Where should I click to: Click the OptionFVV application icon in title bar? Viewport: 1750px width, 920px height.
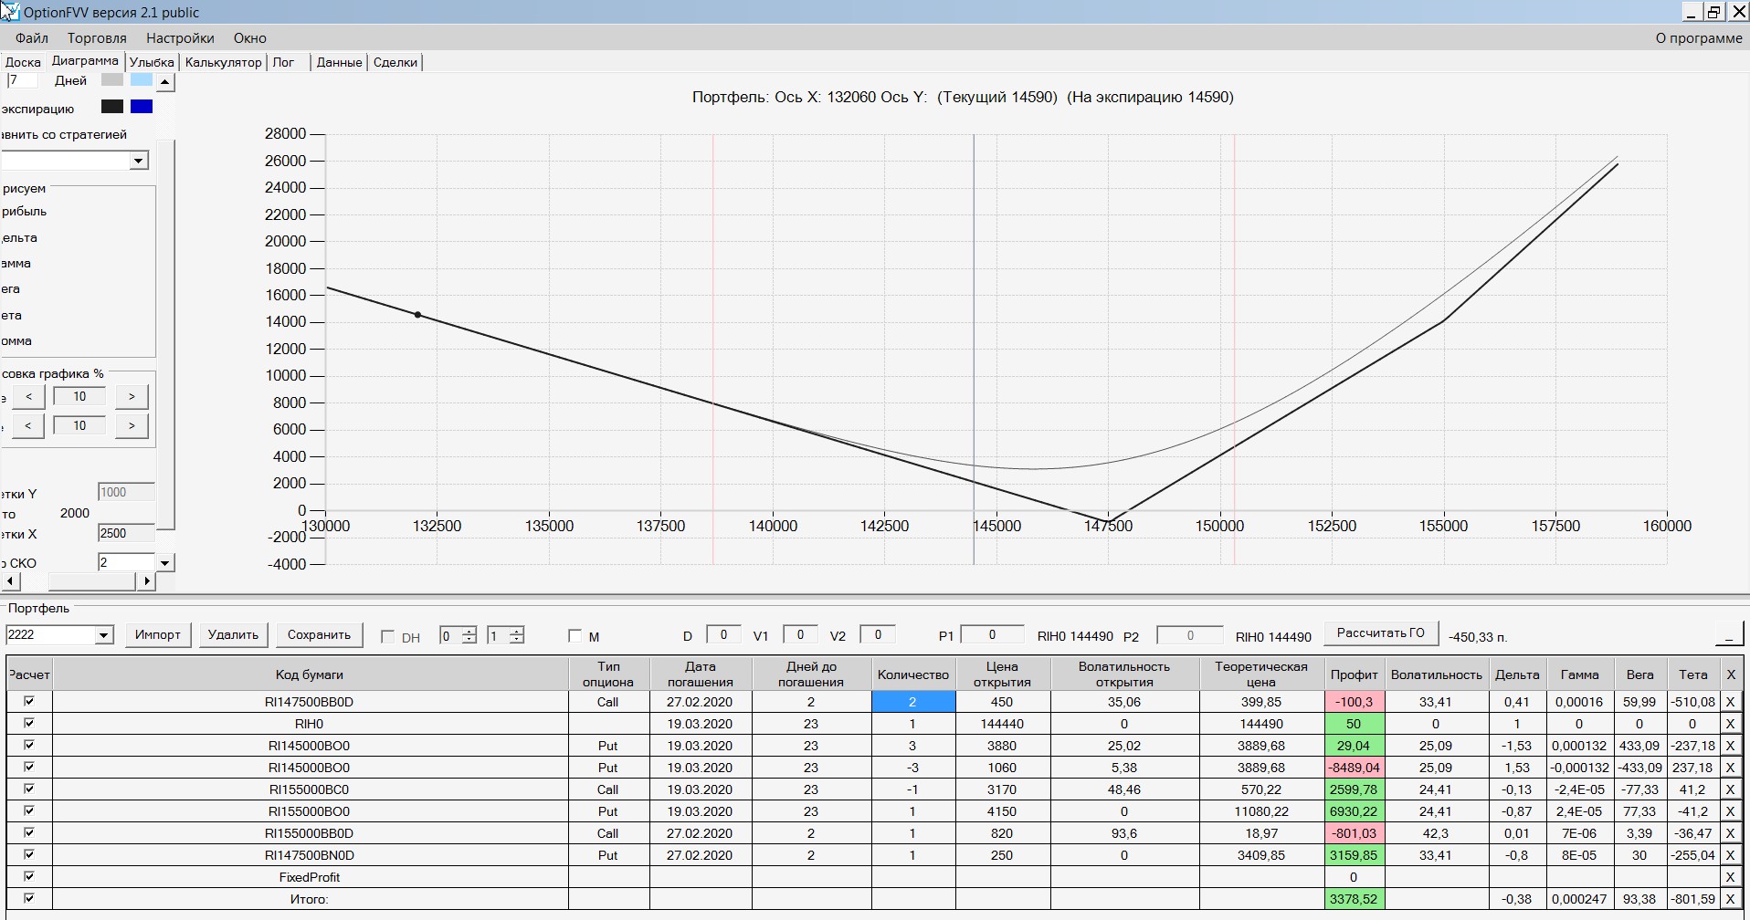point(10,12)
